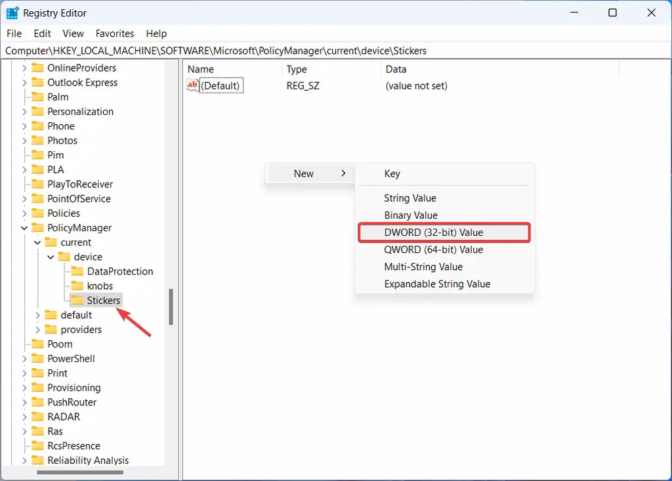
Task: Select the Outlook Express folder icon
Action: coord(37,82)
